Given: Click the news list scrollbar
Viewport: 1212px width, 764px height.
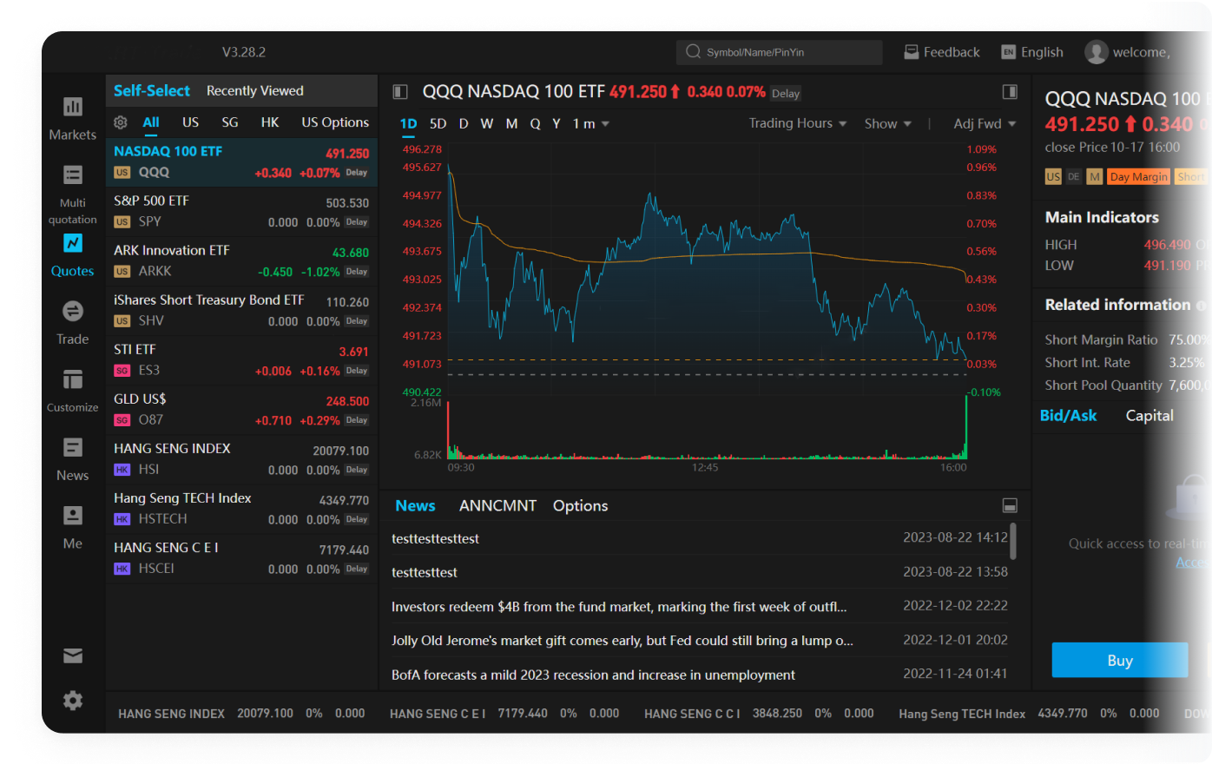Looking at the screenshot, I should pyautogui.click(x=1013, y=541).
